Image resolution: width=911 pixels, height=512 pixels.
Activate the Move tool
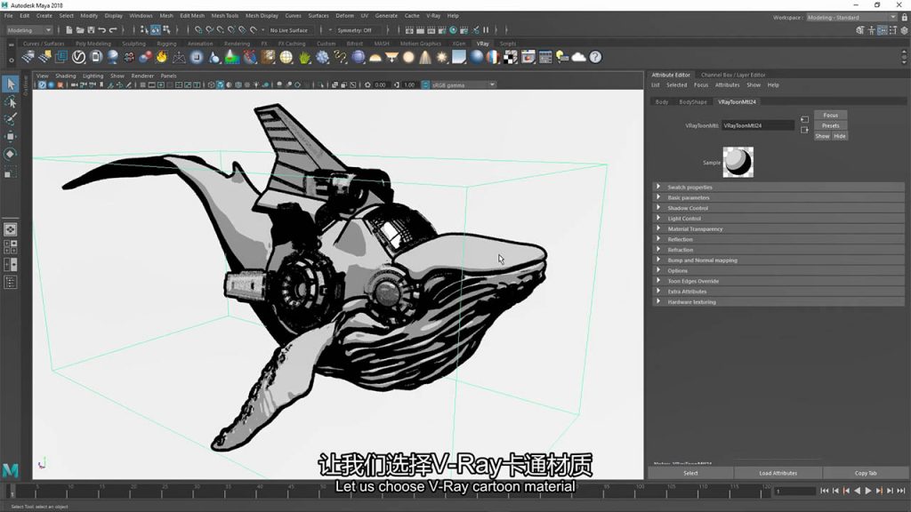tap(11, 136)
